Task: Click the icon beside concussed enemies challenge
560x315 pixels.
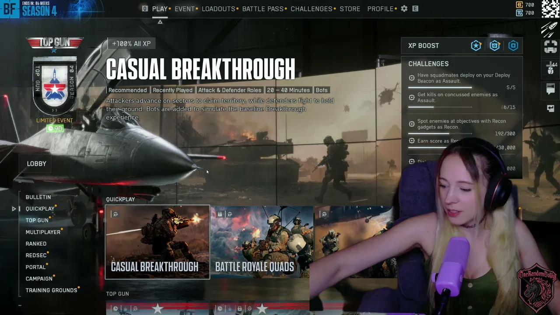Action: coord(412,97)
